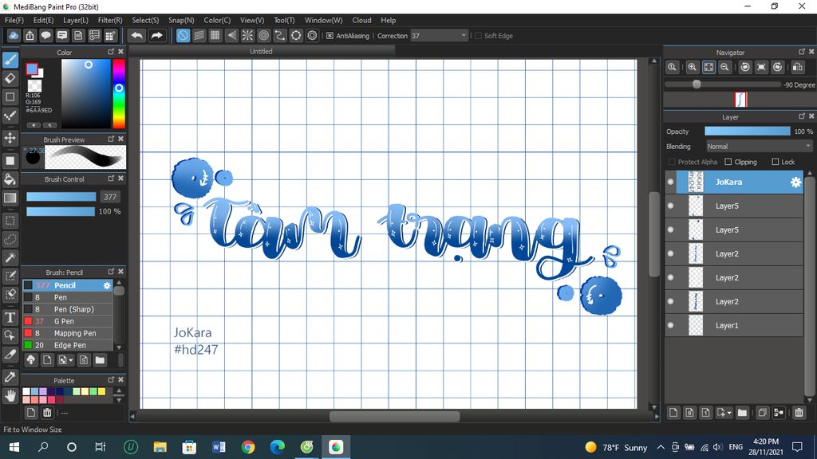Click Fit to Window in Navigator

708,67
